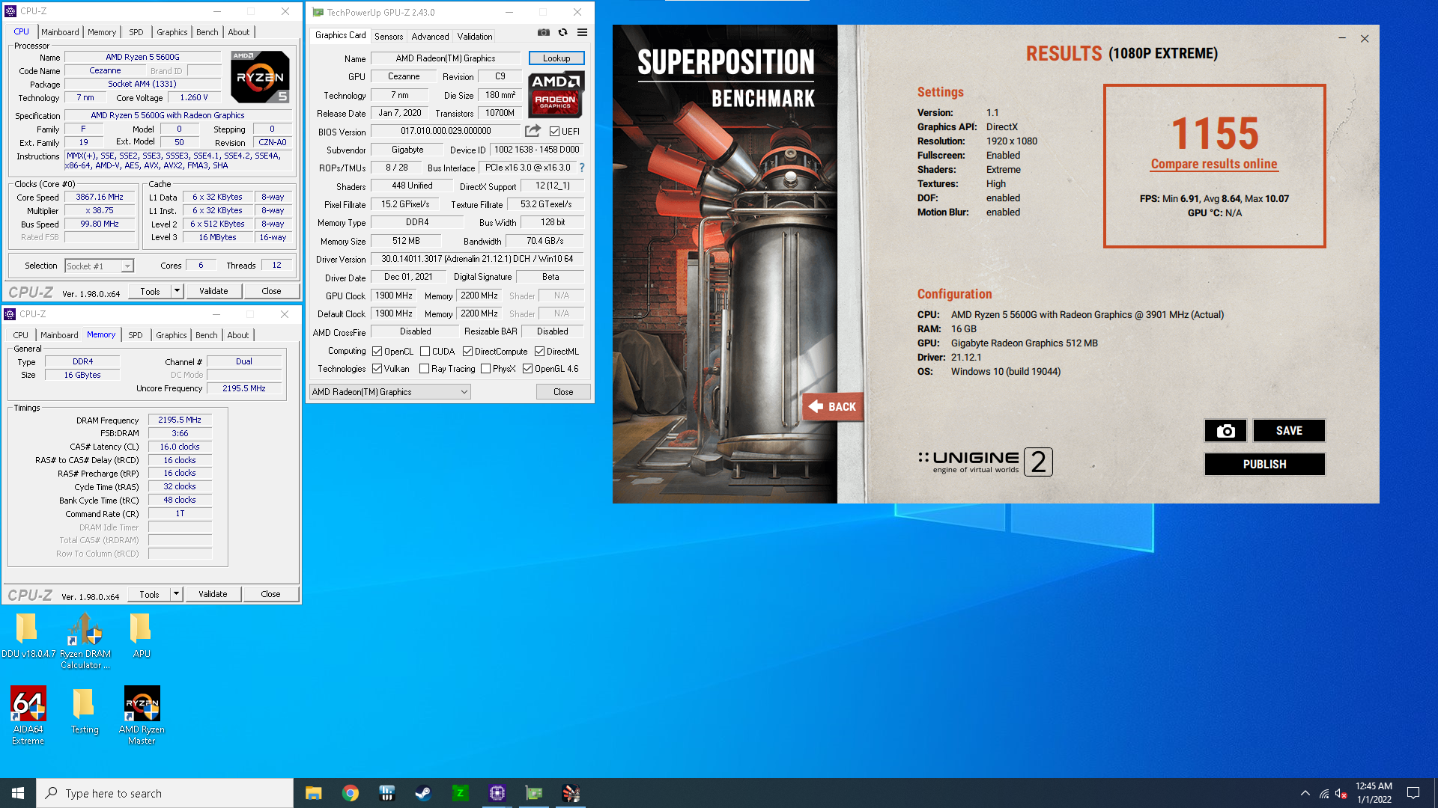This screenshot has width=1438, height=808.
Task: Click the blue calendar-like taskbar icon
Action: pos(386,793)
